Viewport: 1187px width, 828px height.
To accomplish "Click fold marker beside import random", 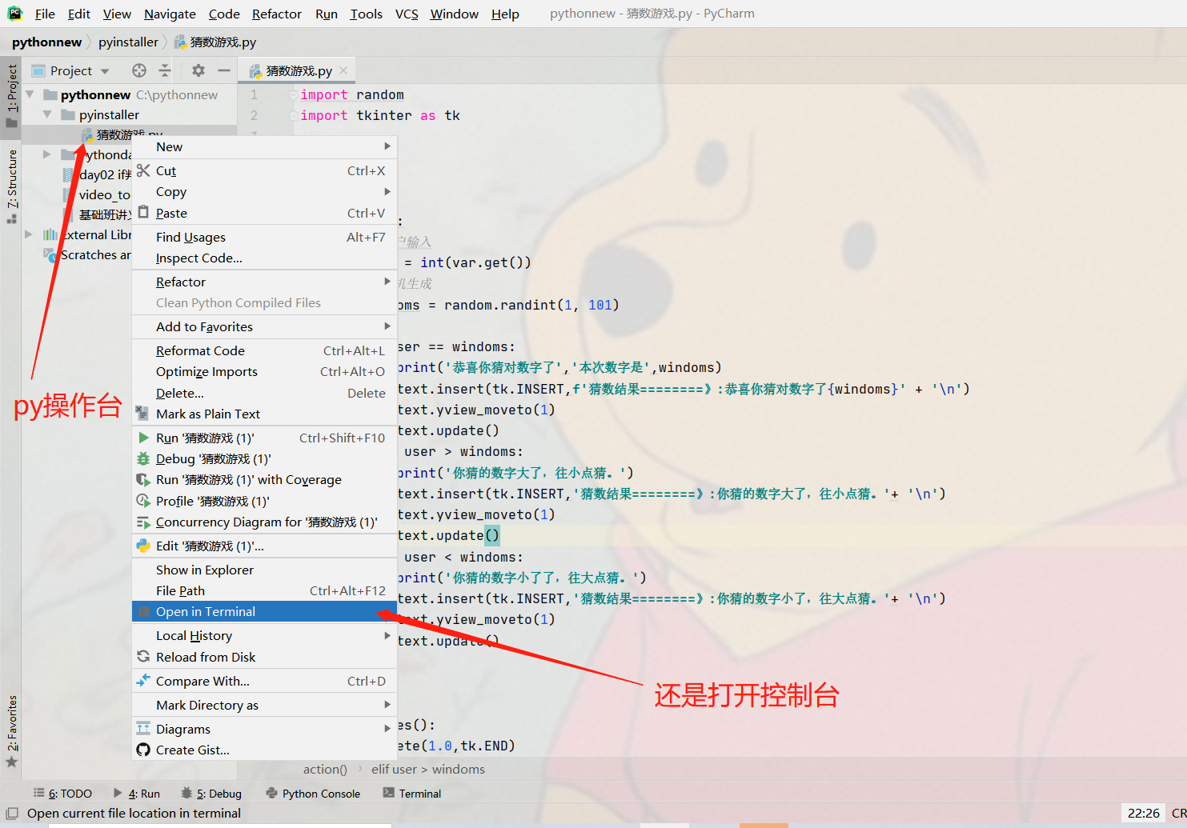I will tap(294, 94).
